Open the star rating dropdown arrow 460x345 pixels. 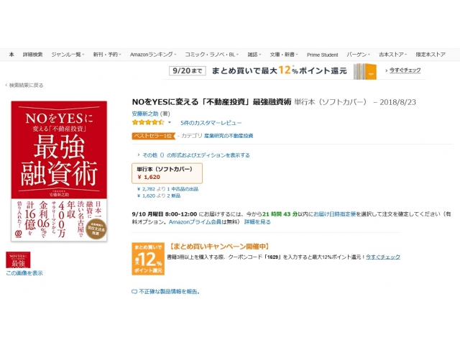click(x=170, y=123)
